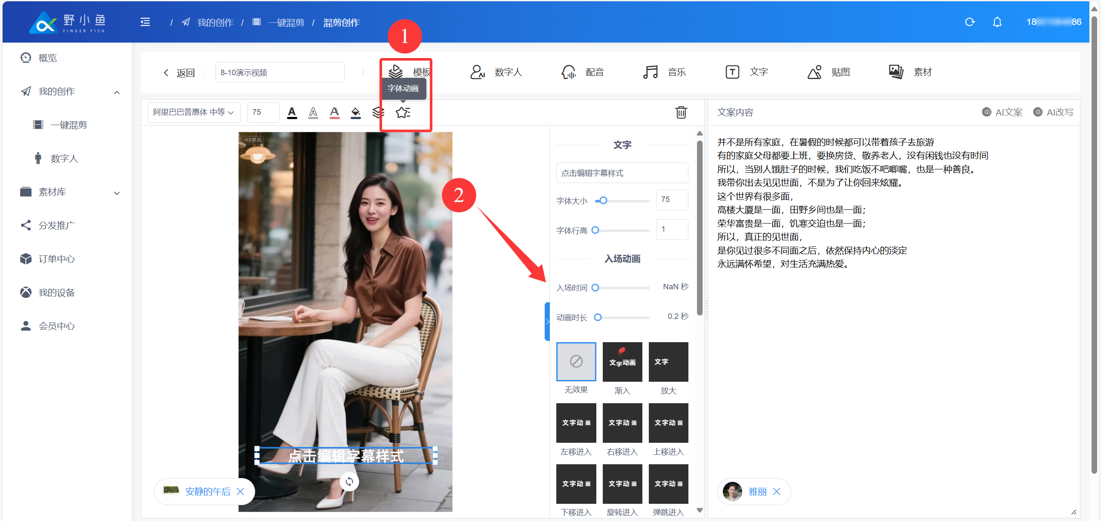This screenshot has height=521, width=1101.
Task: Click the 字体大小 slider handle
Action: (x=603, y=200)
